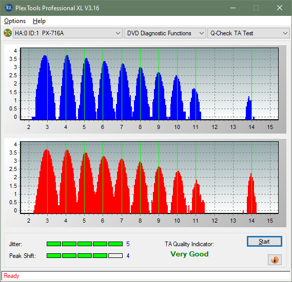The width and height of the screenshot is (292, 282).
Task: Click the Very Good quality result text
Action: click(189, 254)
